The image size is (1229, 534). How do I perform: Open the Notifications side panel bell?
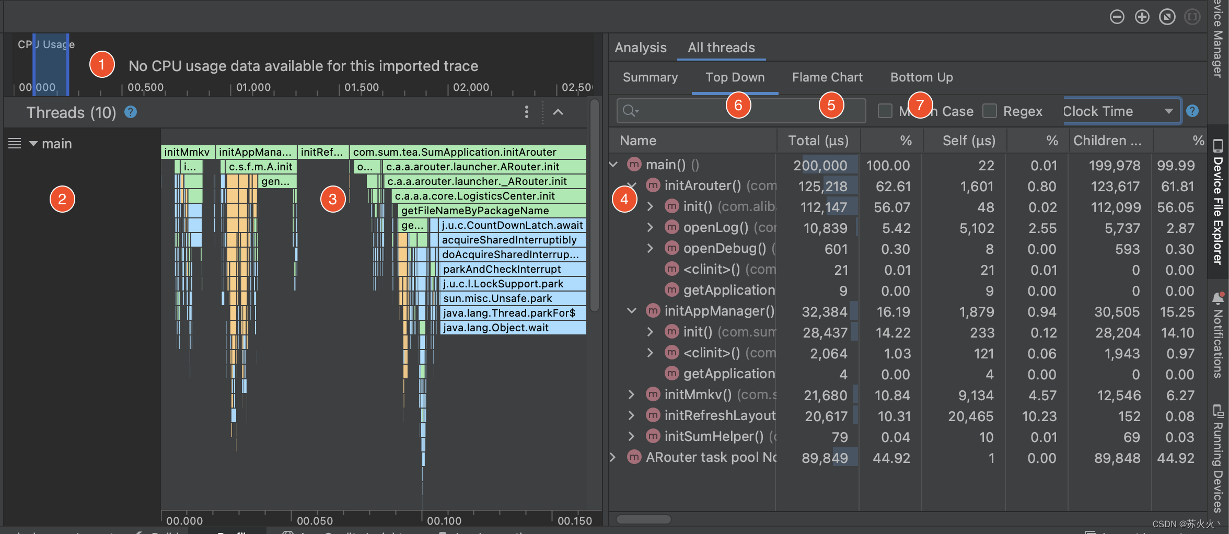pyautogui.click(x=1218, y=298)
